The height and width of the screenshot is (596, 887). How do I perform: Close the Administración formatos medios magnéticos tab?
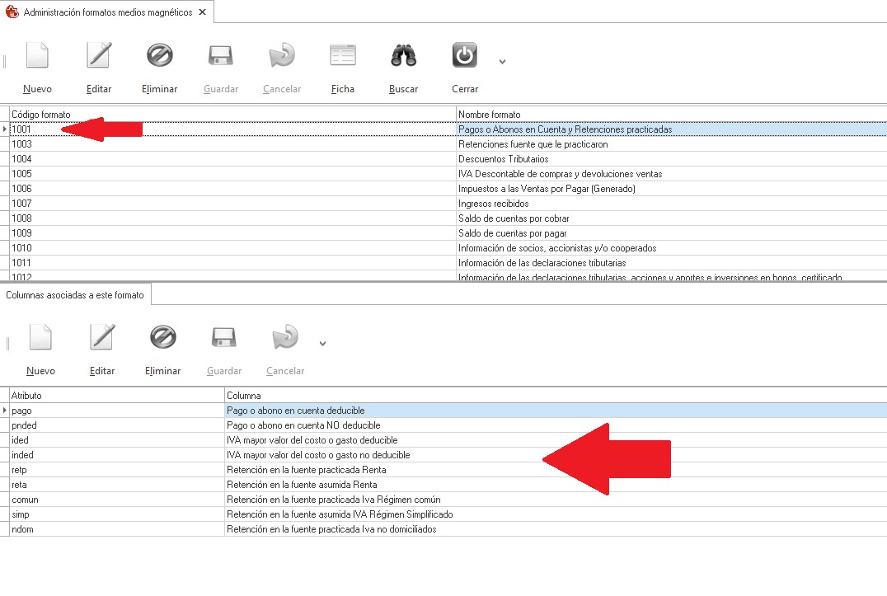coord(203,12)
